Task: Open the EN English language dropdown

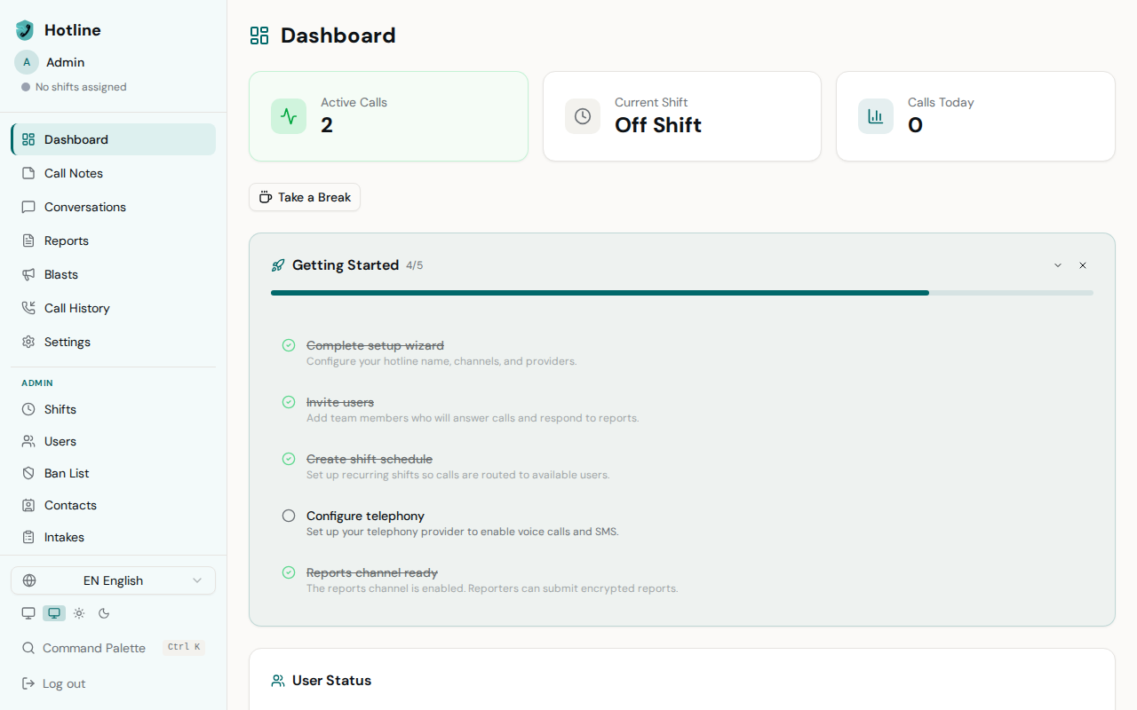Action: [113, 580]
